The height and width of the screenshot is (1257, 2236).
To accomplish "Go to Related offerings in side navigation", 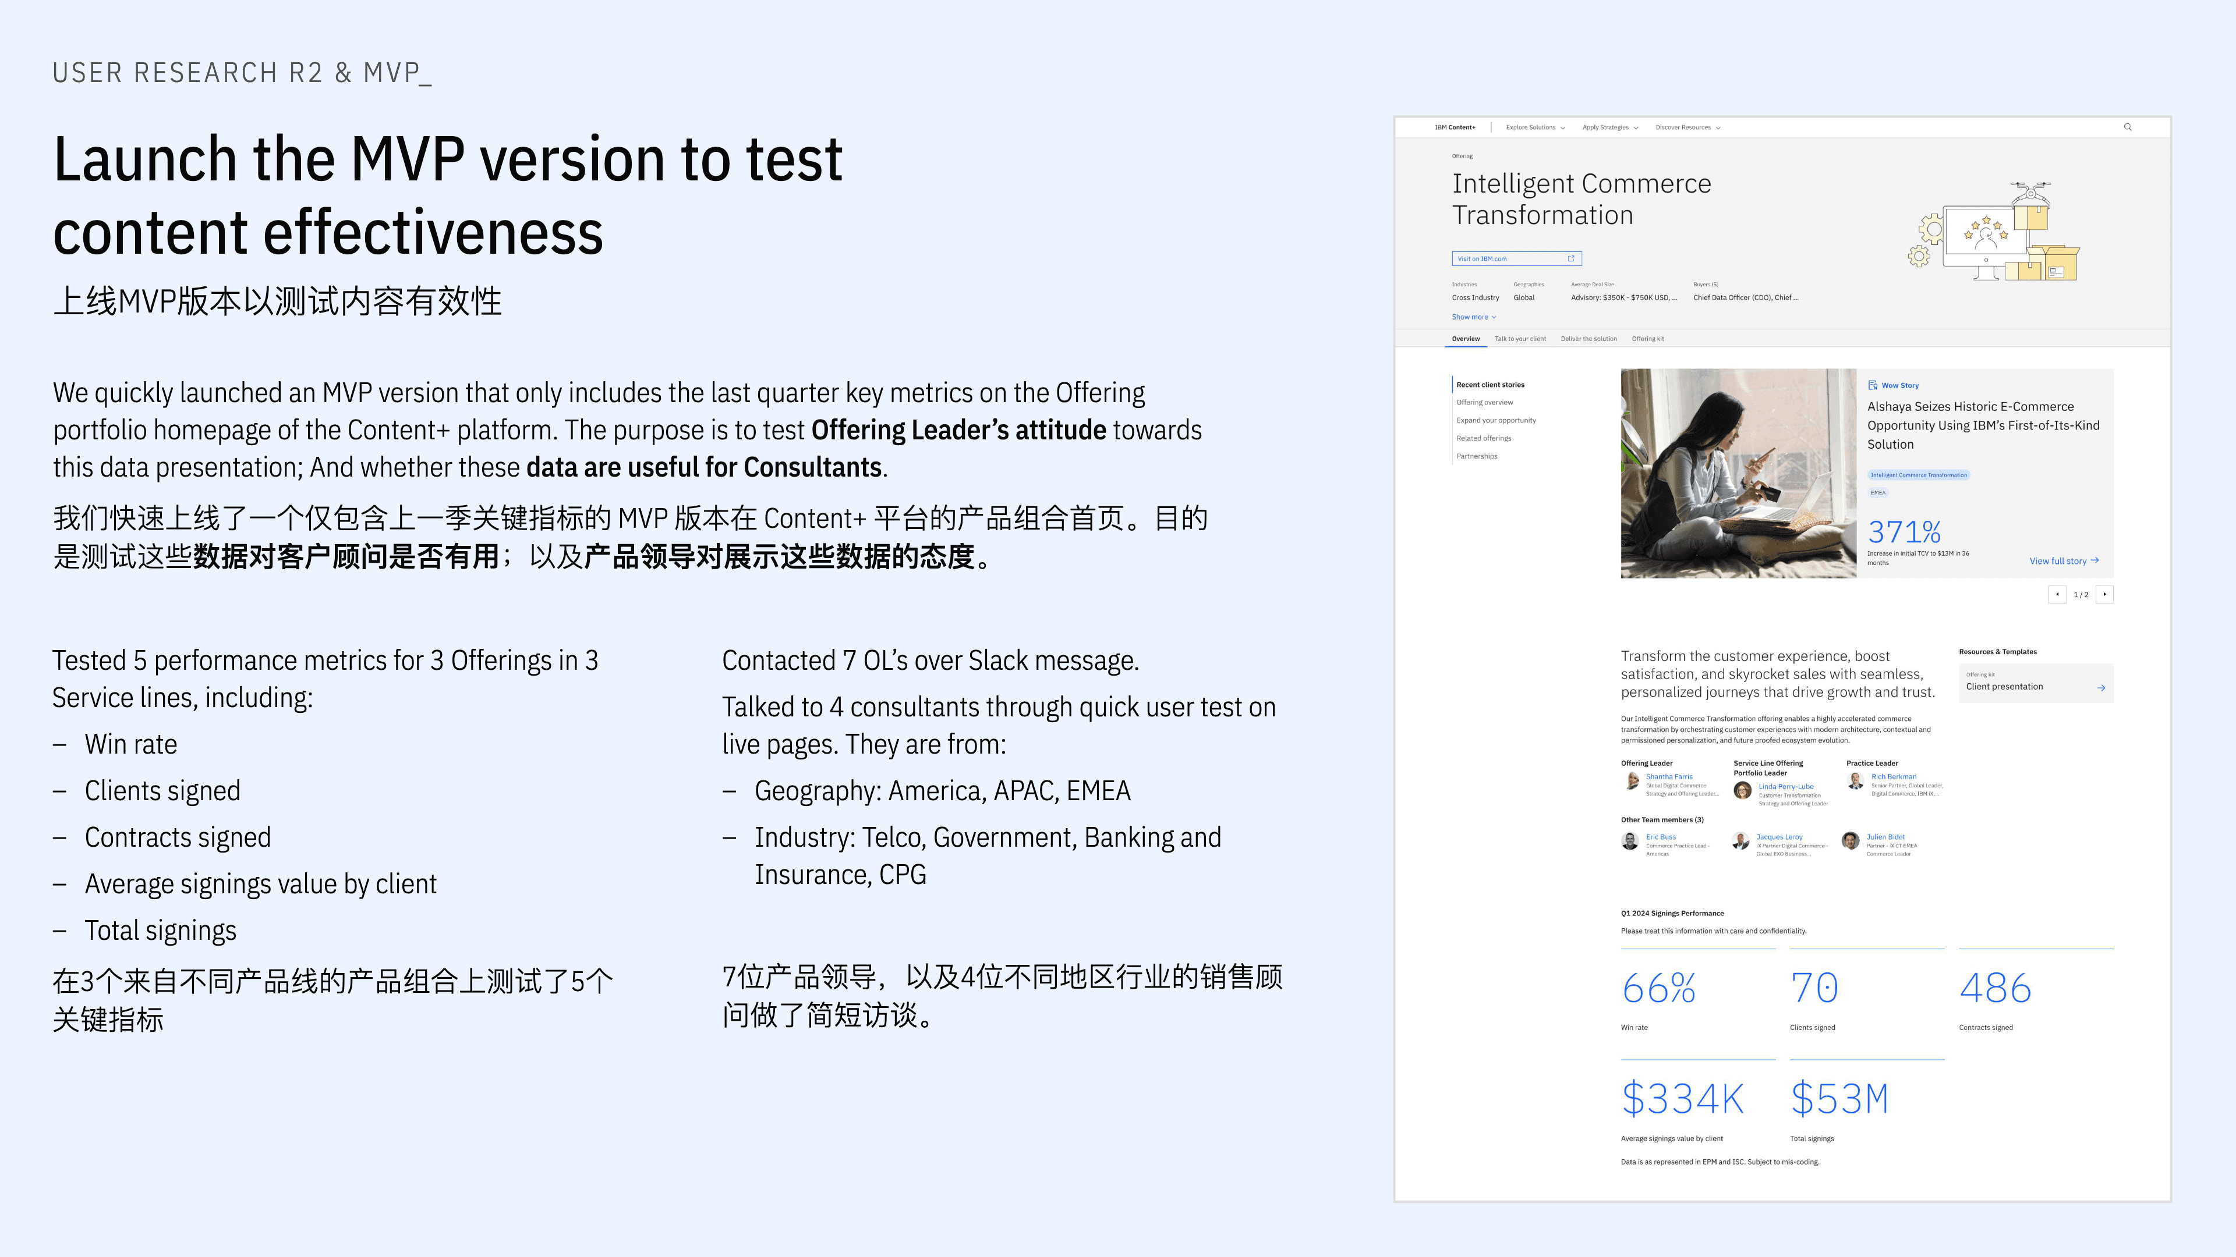I will click(1484, 439).
